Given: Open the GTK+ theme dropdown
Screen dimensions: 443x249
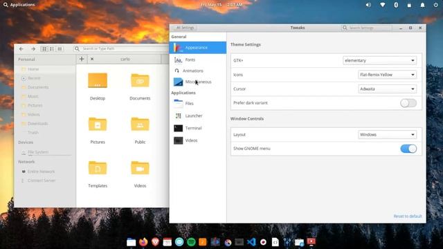Looking at the screenshot, I should coord(379,60).
